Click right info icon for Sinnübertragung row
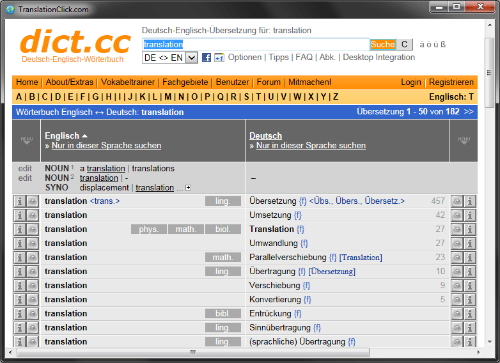The width and height of the screenshot is (500, 363). pyautogui.click(x=470, y=328)
